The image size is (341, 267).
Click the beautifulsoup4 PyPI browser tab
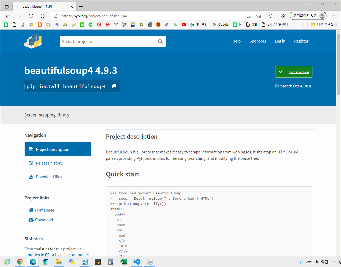[x=44, y=7]
